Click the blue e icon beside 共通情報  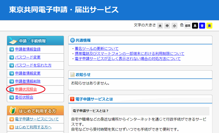tap(72, 40)
